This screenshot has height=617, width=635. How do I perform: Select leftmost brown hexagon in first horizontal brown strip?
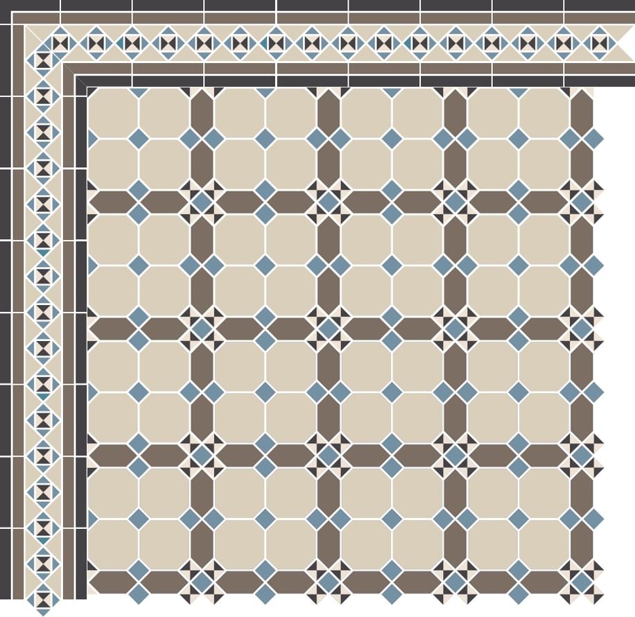(x=111, y=202)
